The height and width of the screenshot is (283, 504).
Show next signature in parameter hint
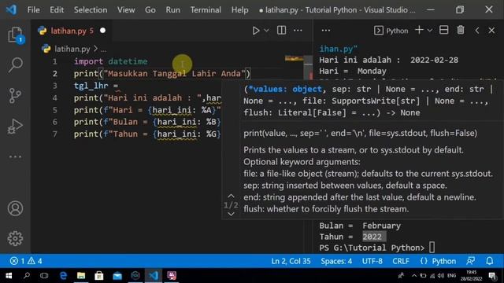[x=231, y=214]
